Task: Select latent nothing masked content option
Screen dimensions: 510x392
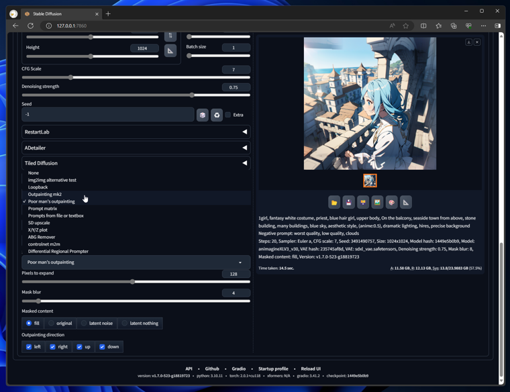Action: coord(140,323)
